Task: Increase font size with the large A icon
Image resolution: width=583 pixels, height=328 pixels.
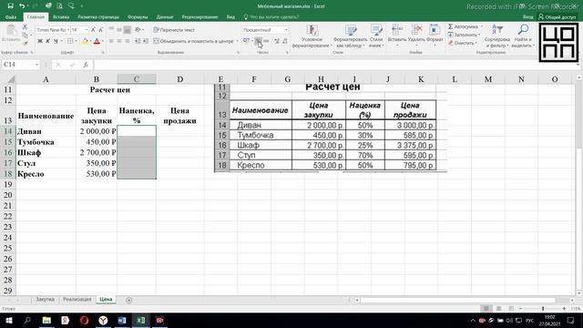Action: click(x=93, y=30)
